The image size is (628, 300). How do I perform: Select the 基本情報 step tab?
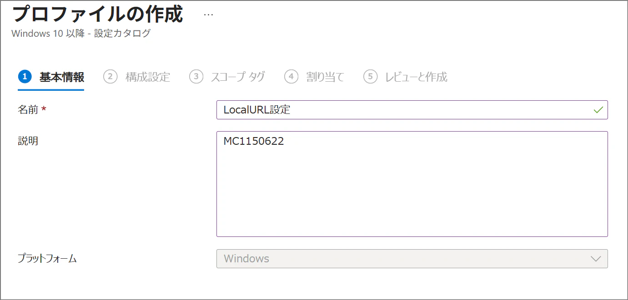coord(51,77)
